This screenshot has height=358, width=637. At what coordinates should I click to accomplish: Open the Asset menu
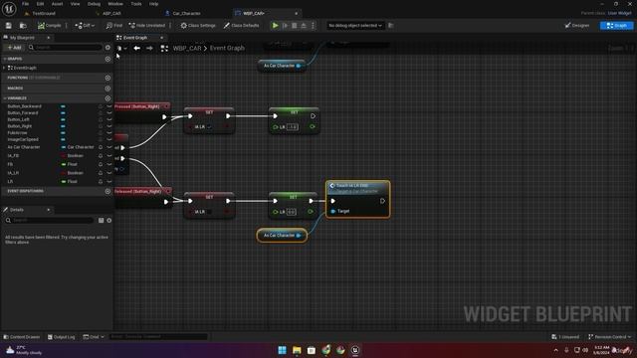coord(57,4)
